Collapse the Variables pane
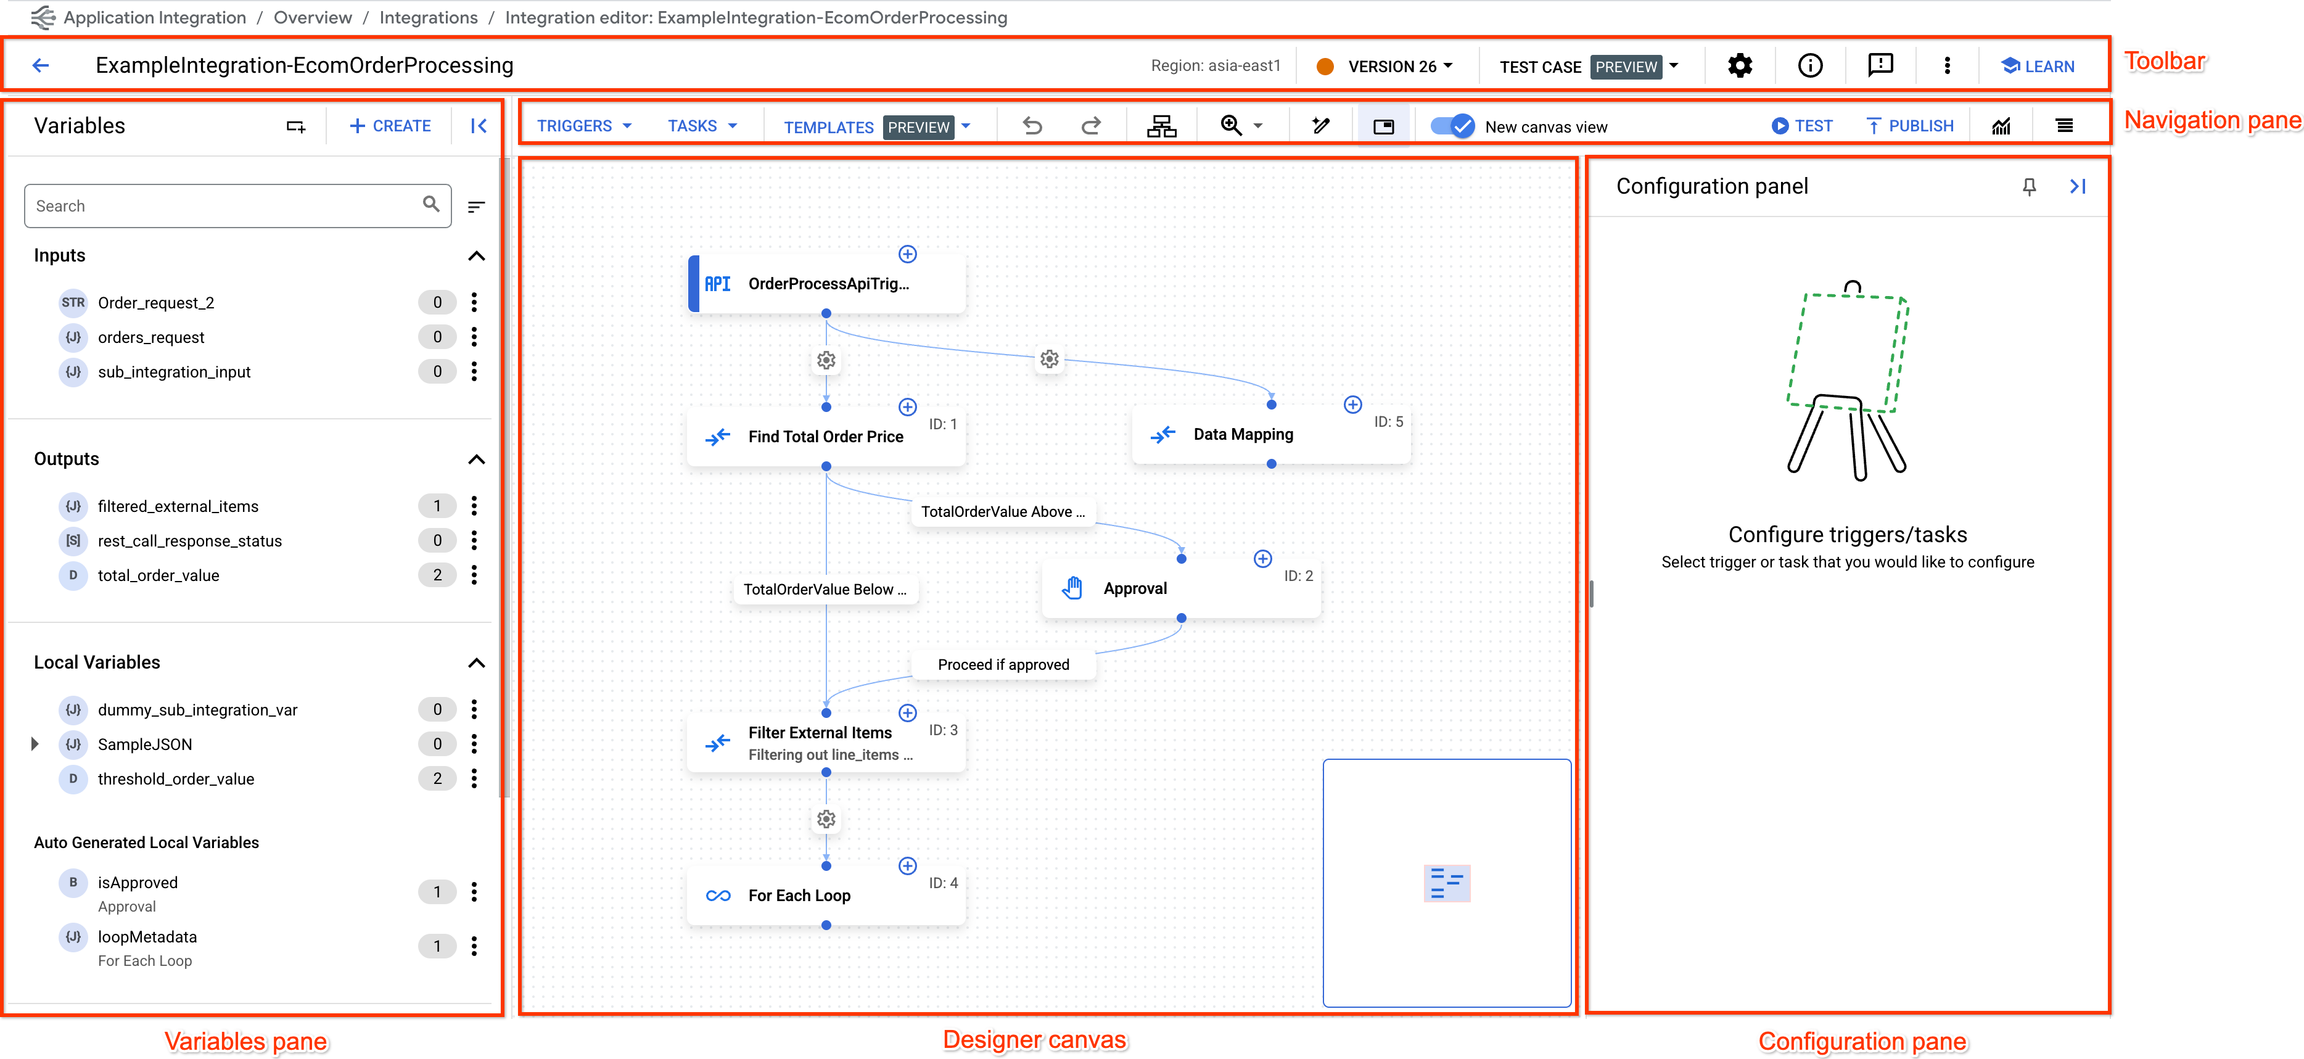The width and height of the screenshot is (2304, 1059). 479,125
